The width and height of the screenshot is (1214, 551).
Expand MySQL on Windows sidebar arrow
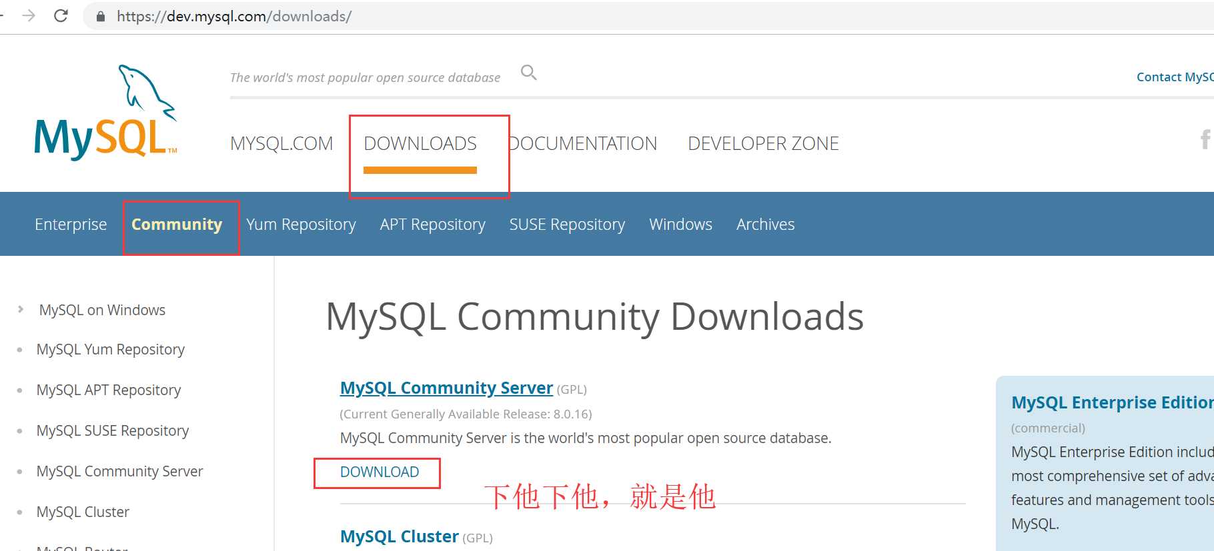(x=21, y=309)
